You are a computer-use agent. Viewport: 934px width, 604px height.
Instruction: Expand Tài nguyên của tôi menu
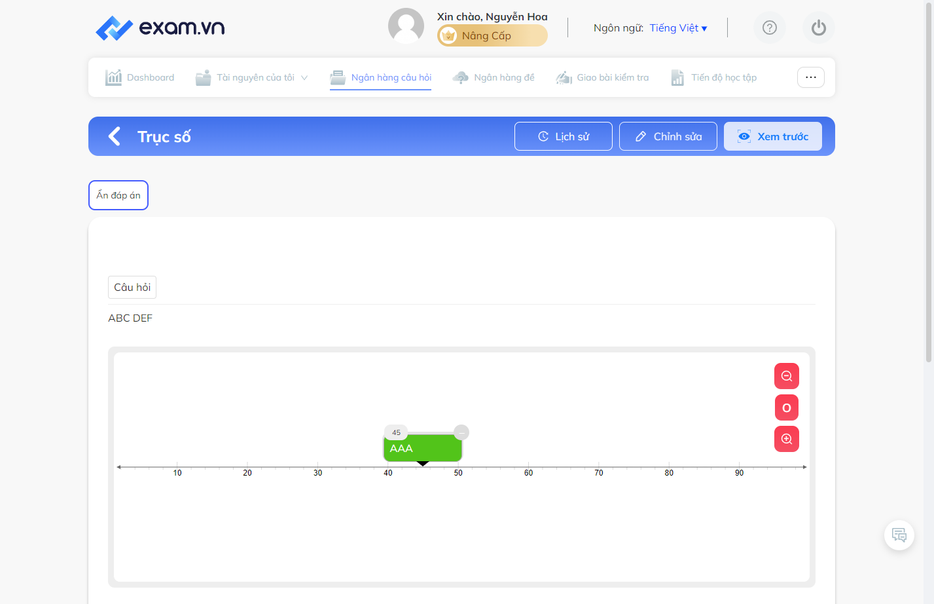coord(252,77)
